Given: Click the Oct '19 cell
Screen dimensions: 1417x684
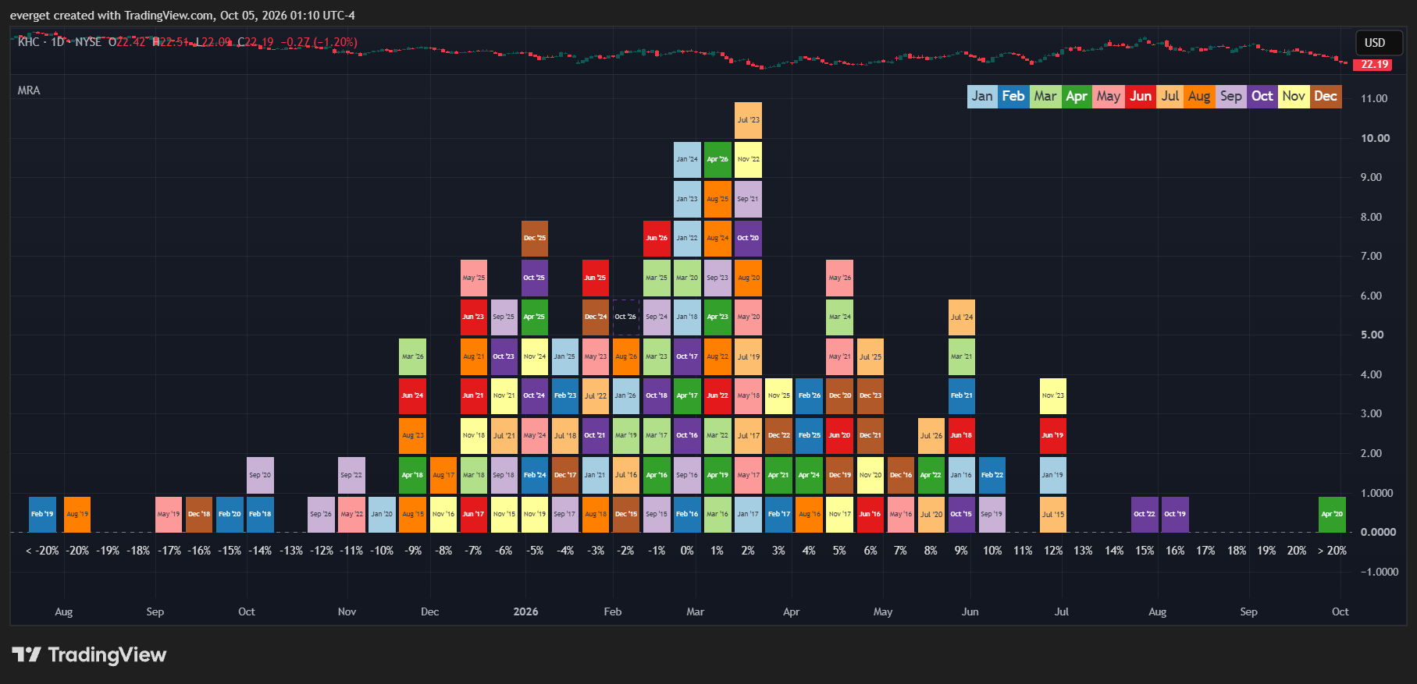Looking at the screenshot, I should click(1175, 514).
